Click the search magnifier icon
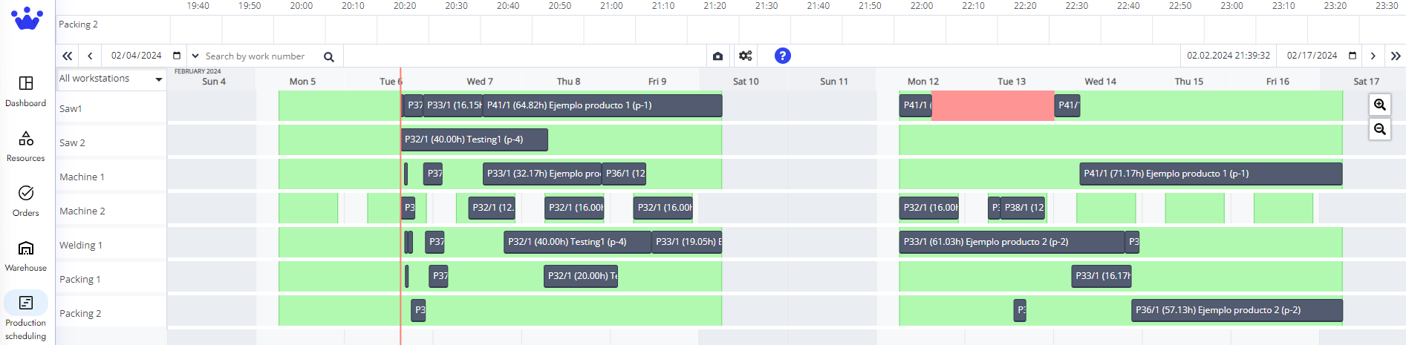This screenshot has height=345, width=1406. click(x=329, y=56)
